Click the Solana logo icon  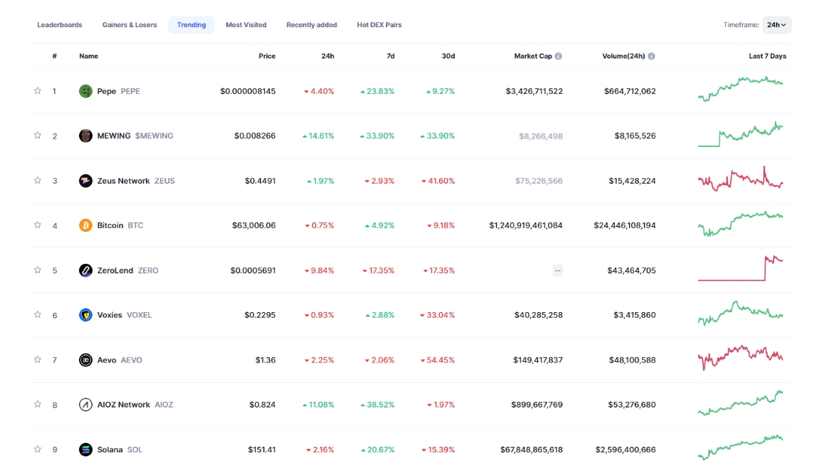click(x=86, y=450)
